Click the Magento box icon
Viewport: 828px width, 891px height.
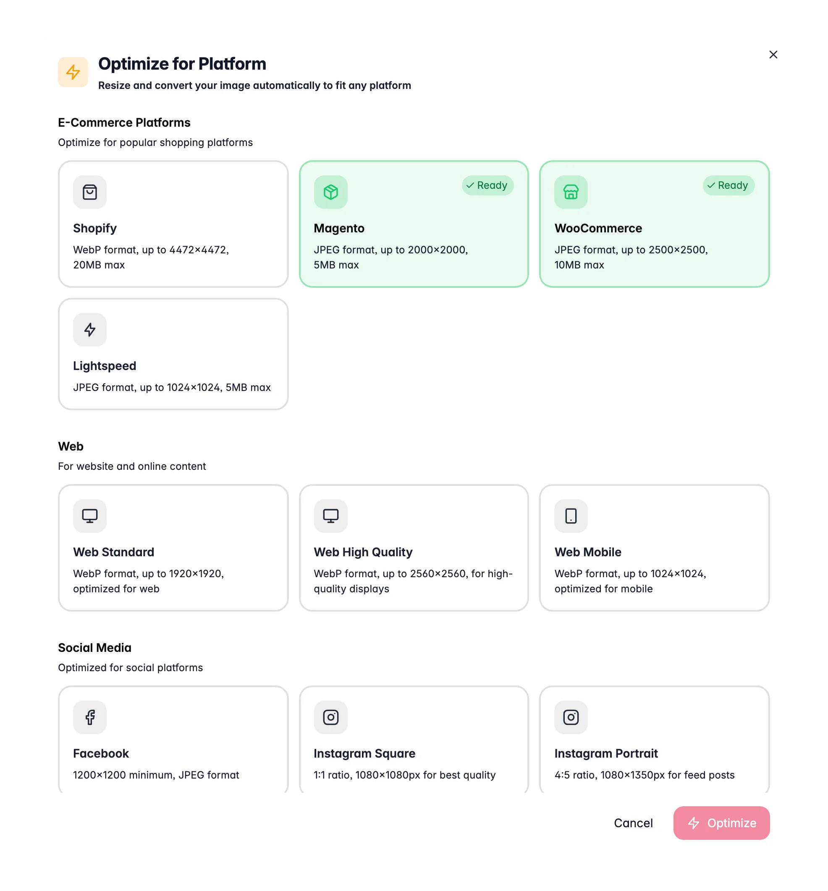click(331, 192)
